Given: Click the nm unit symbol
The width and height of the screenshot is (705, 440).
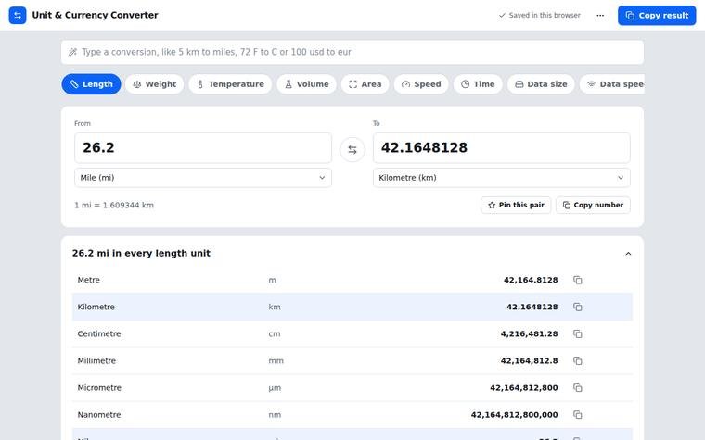Looking at the screenshot, I should coord(275,415).
